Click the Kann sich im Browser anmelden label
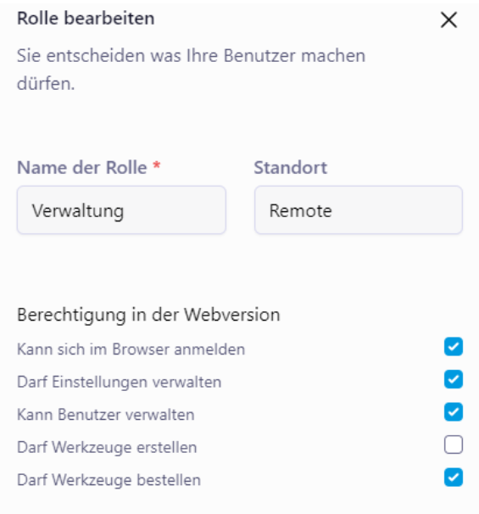The width and height of the screenshot is (479, 514). (x=131, y=349)
